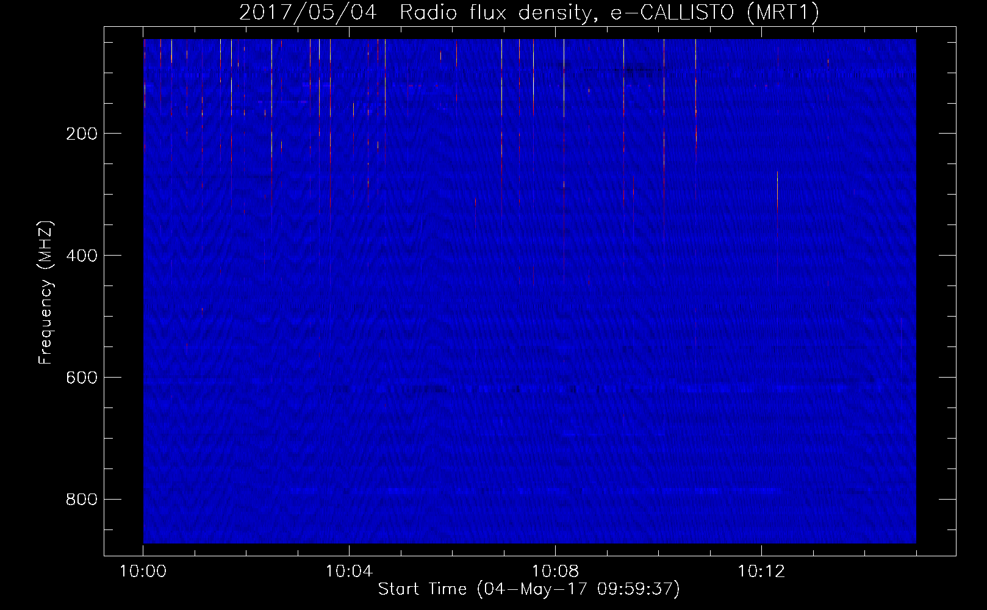
Task: Click the 'Start Time (04-May-17 09:59:37)' label
Action: [x=529, y=589]
